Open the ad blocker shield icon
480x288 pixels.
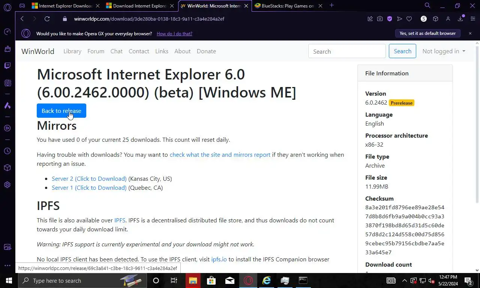click(x=390, y=19)
